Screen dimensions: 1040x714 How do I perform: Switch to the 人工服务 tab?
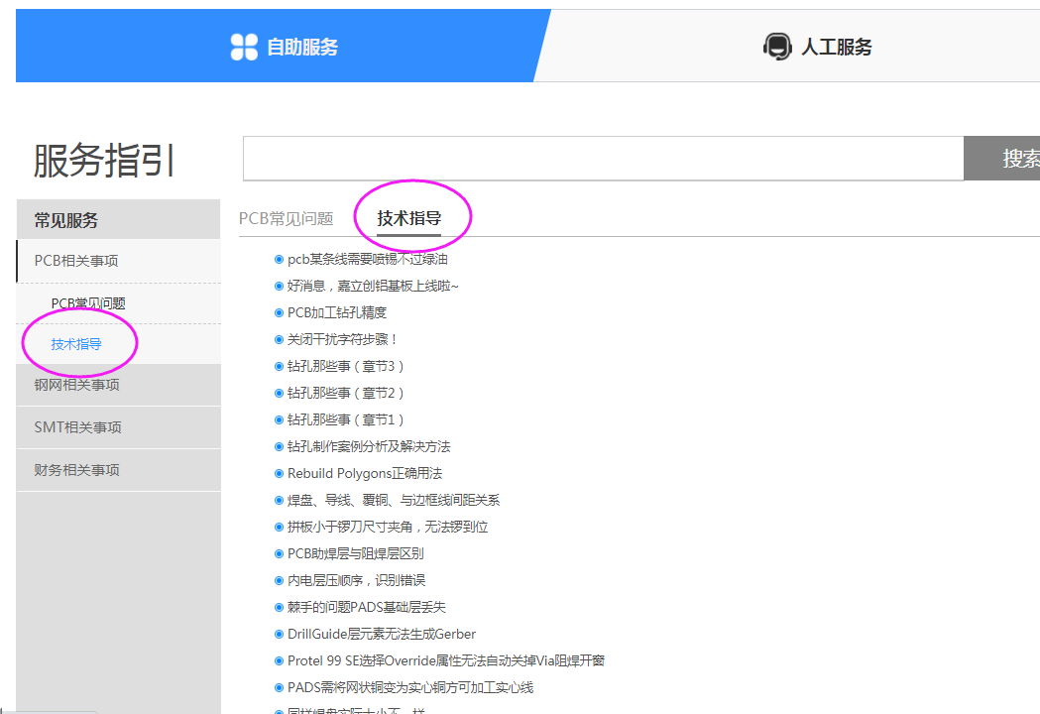click(x=836, y=47)
